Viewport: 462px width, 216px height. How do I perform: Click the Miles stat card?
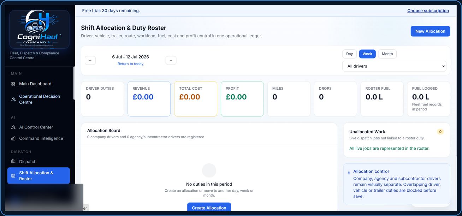pos(289,99)
